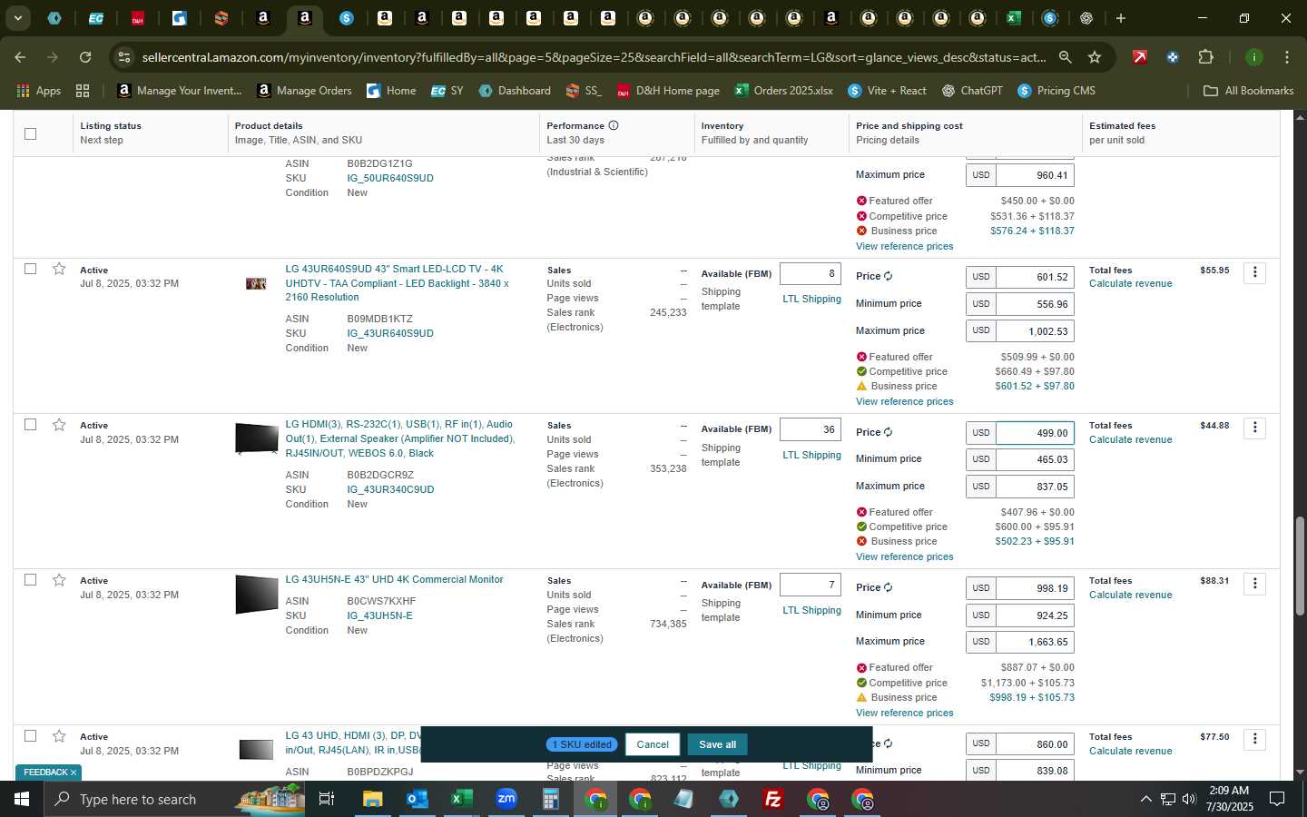Open actions menu for $55.95 fees row

click(1254, 272)
